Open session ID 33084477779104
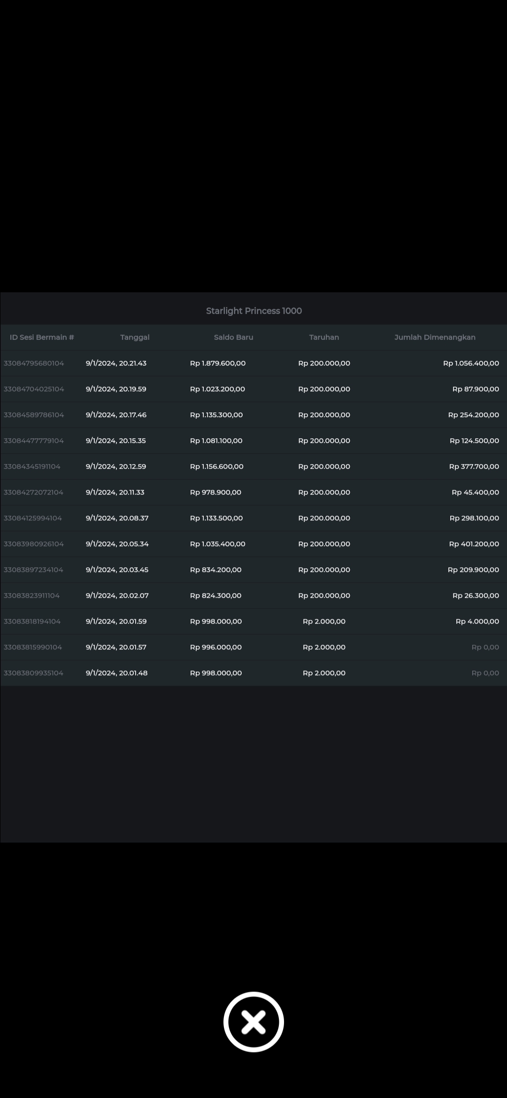The height and width of the screenshot is (1098, 507). click(x=34, y=441)
